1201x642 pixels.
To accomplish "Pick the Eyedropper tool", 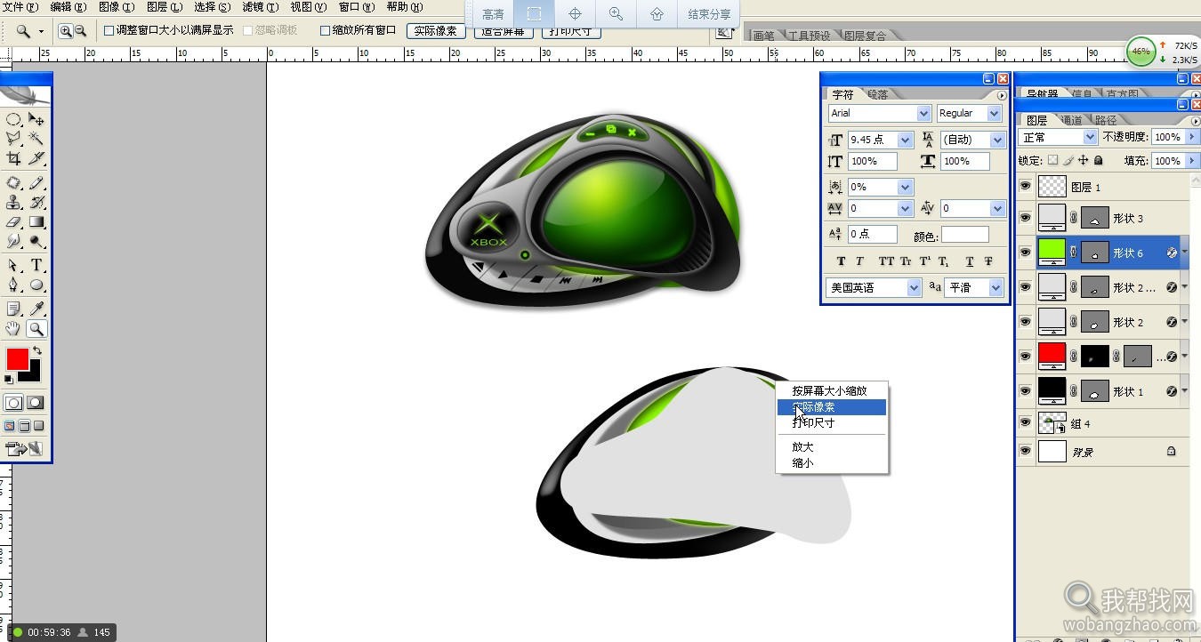I will 36,309.
